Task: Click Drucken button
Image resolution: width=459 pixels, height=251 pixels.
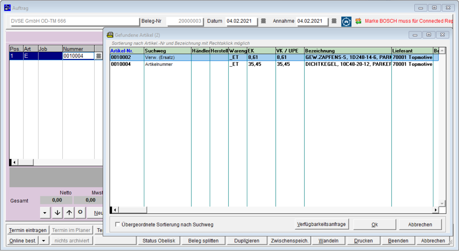Action: 363,241
